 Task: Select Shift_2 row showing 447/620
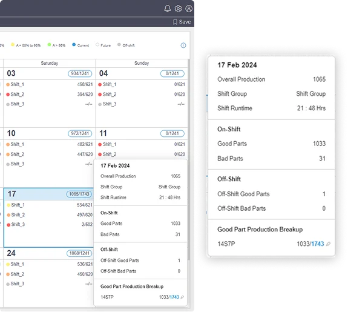pyautogui.click(x=49, y=154)
